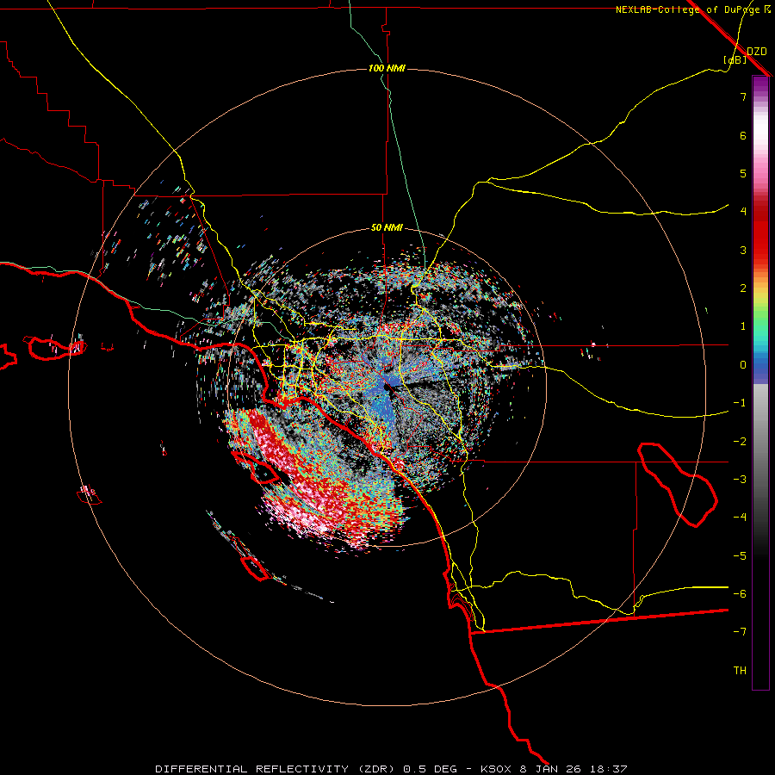Click the [dB] unit label
The height and width of the screenshot is (775, 775).
(735, 60)
